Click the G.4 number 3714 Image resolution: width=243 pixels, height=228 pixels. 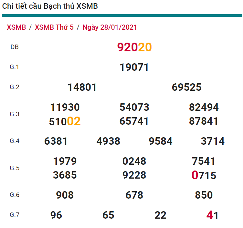coord(213,141)
